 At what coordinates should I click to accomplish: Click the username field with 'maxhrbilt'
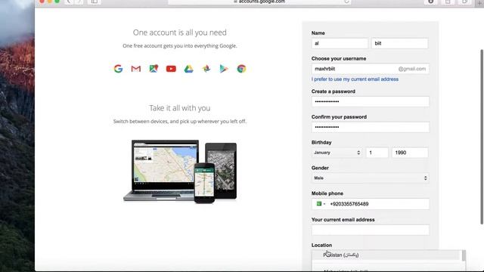coord(370,69)
